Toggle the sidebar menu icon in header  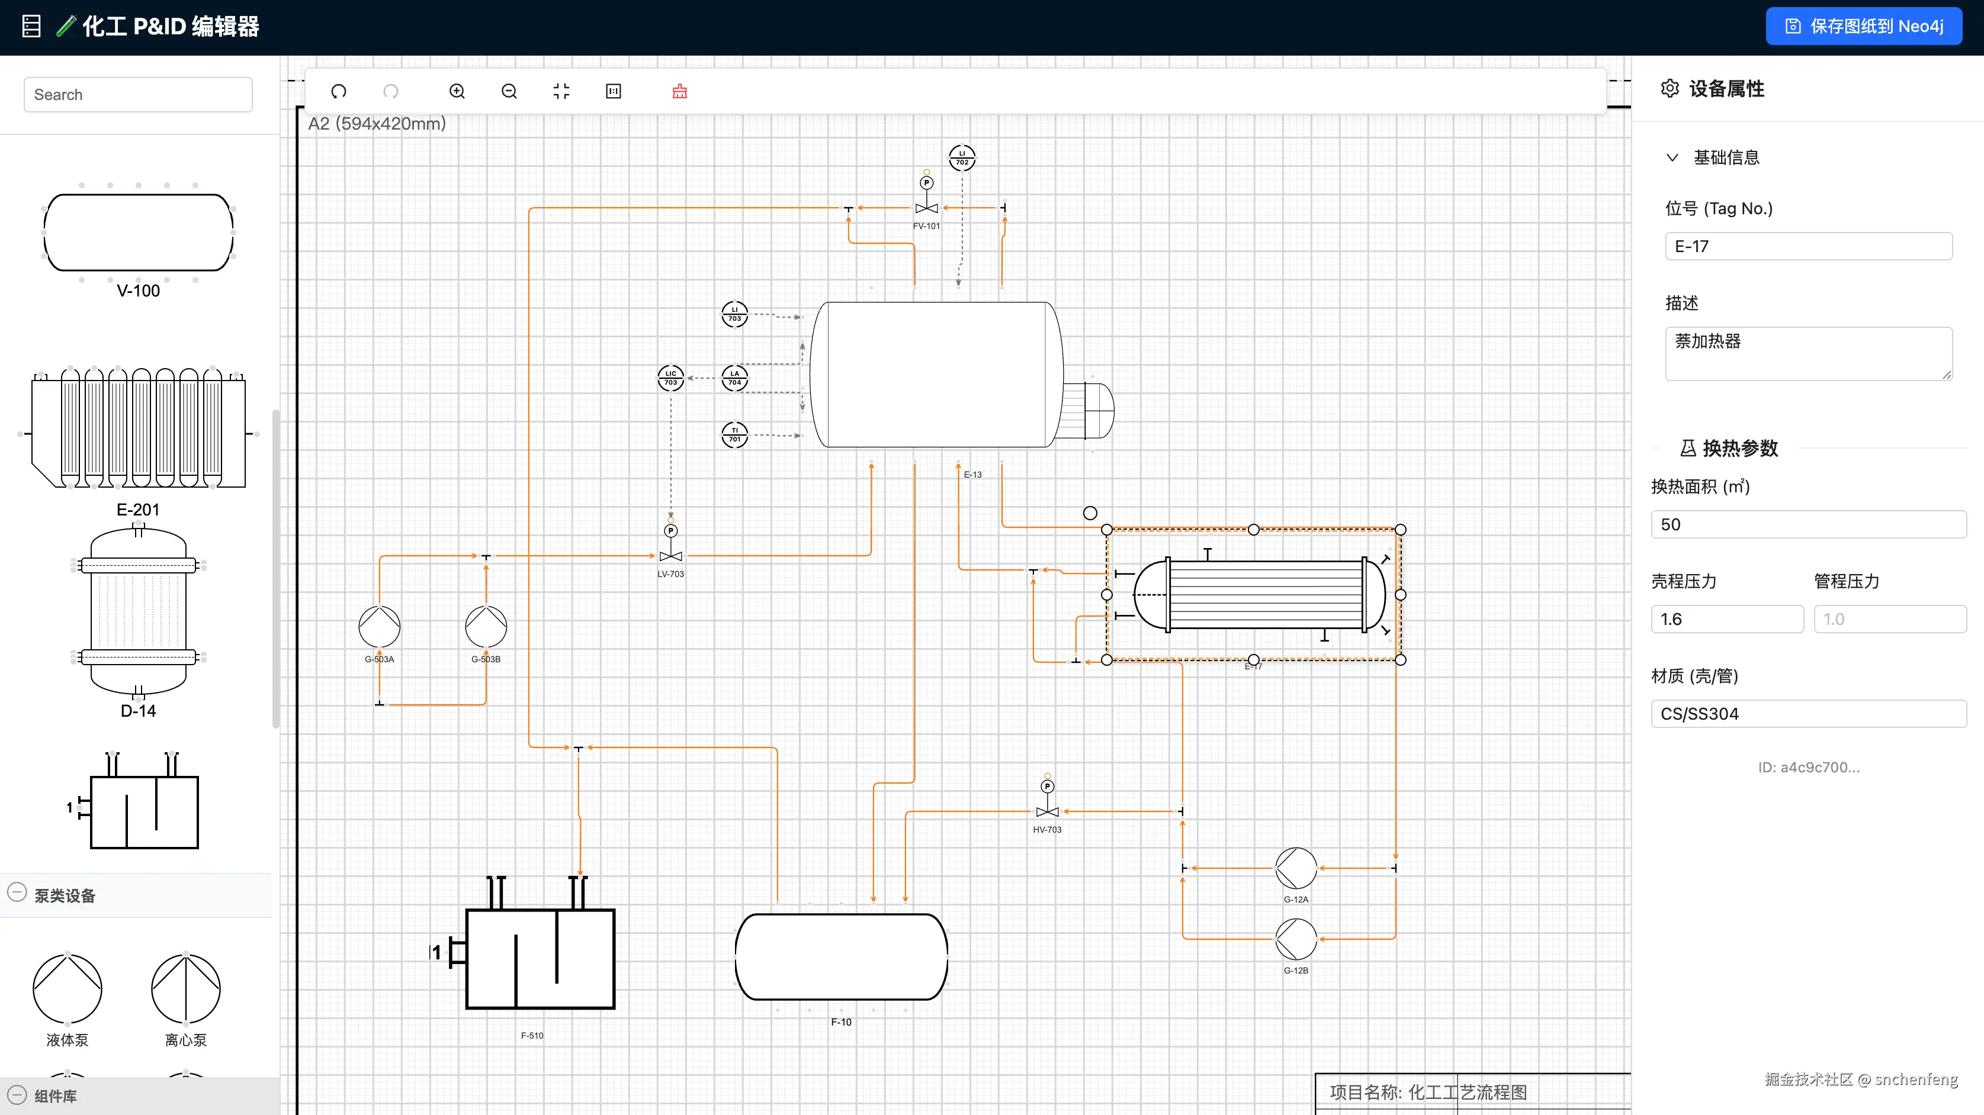[31, 26]
